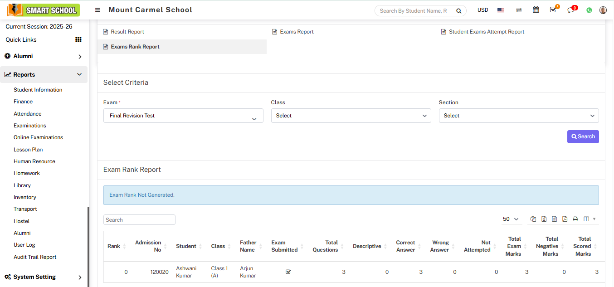Click the table search input field
The image size is (614, 287).
139,219
